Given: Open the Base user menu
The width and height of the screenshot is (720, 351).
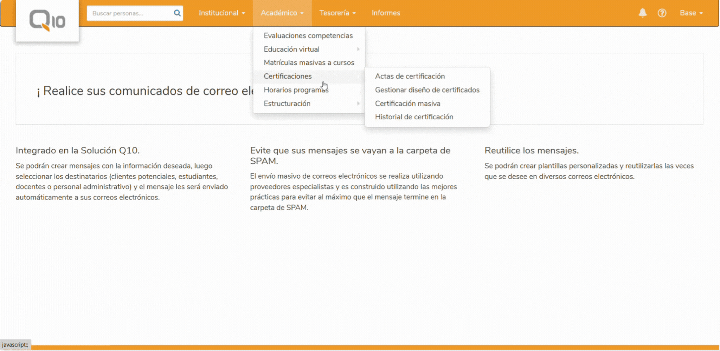Looking at the screenshot, I should pyautogui.click(x=691, y=13).
